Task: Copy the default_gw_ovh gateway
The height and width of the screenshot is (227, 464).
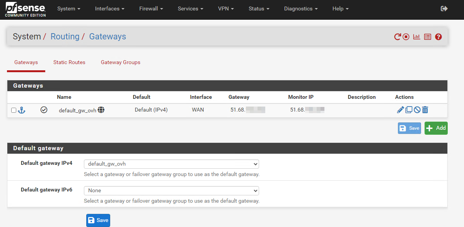Action: (409, 110)
